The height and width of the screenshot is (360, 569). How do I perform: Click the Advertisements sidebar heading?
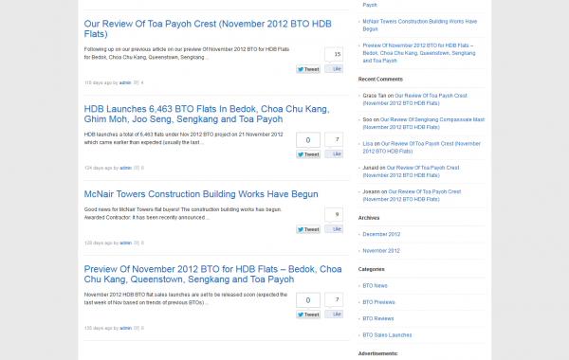[x=377, y=353]
